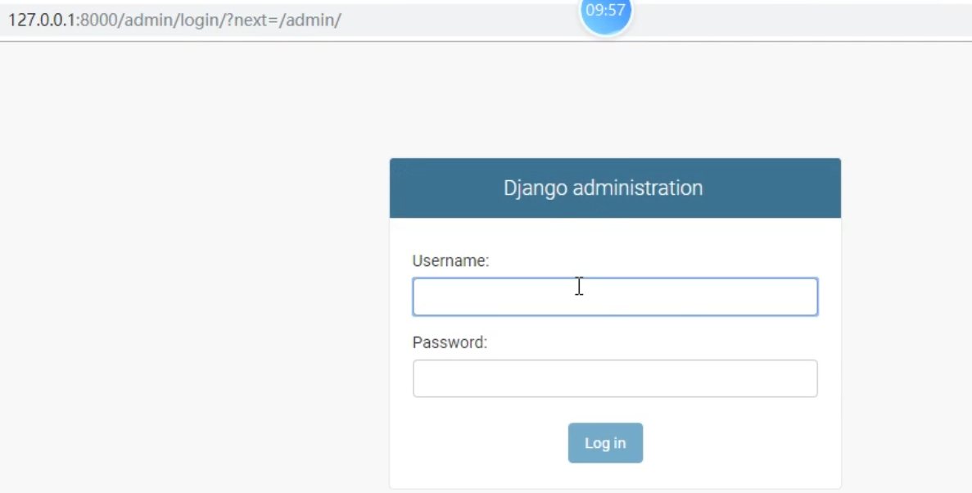Focus the Password input field
This screenshot has height=493, width=972.
pyautogui.click(x=615, y=378)
